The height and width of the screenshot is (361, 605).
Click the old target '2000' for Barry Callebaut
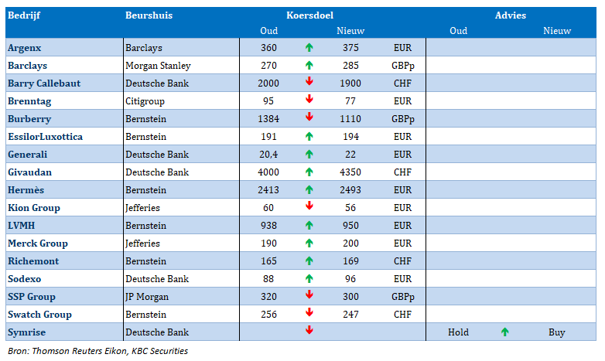[x=268, y=83]
